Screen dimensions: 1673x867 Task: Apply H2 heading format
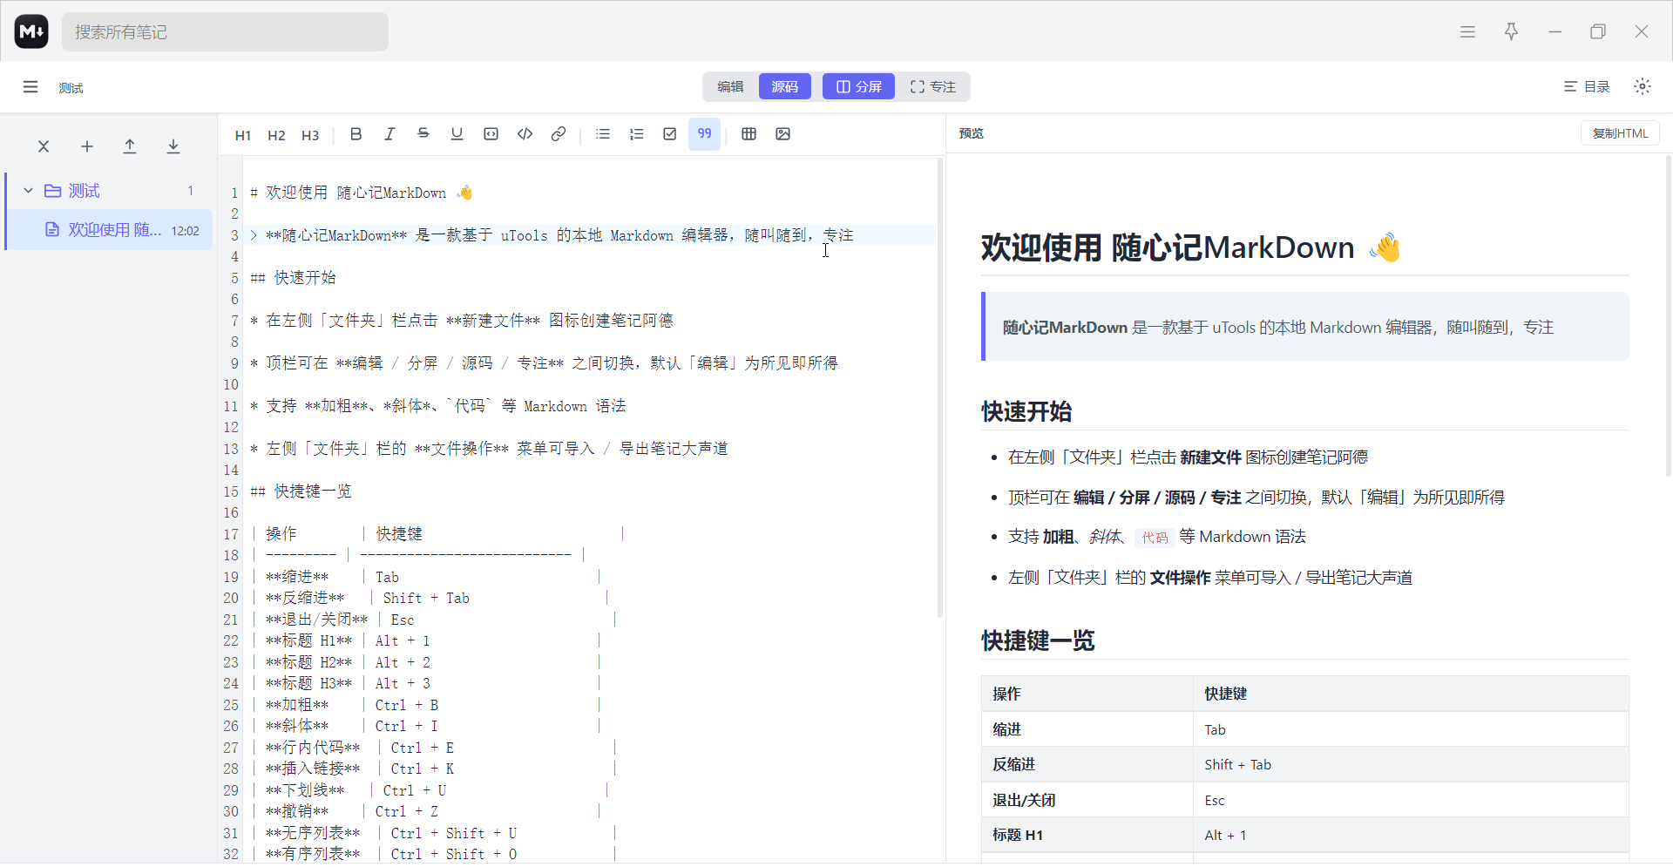pos(276,135)
